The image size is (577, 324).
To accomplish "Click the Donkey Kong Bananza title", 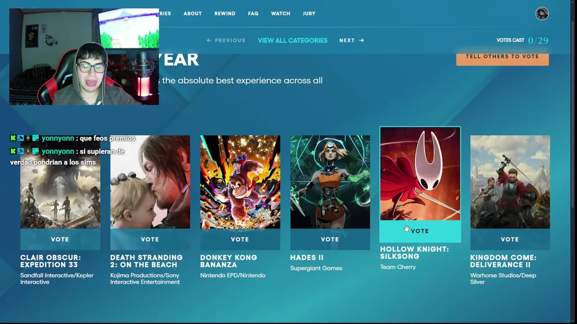I will coord(229,261).
